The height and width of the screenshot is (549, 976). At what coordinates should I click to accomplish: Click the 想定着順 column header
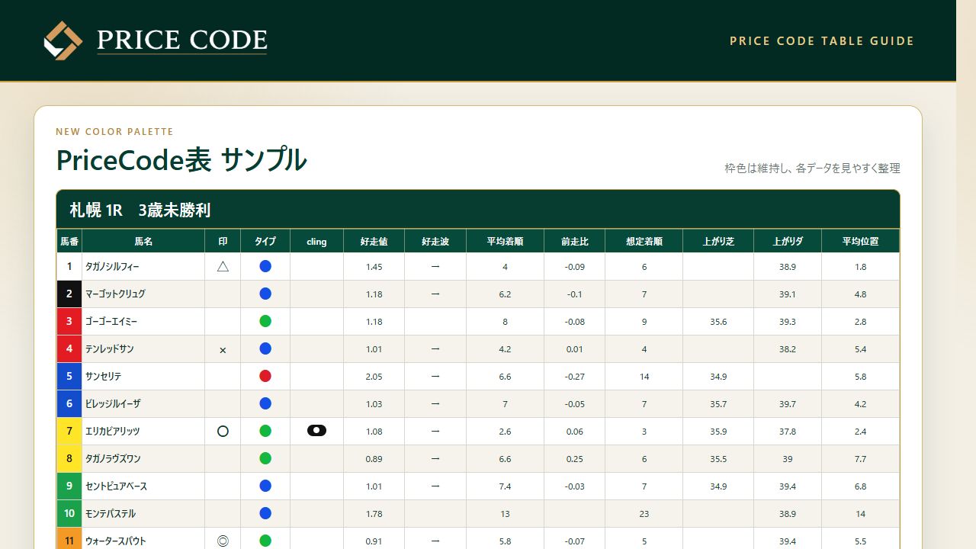[x=644, y=241]
